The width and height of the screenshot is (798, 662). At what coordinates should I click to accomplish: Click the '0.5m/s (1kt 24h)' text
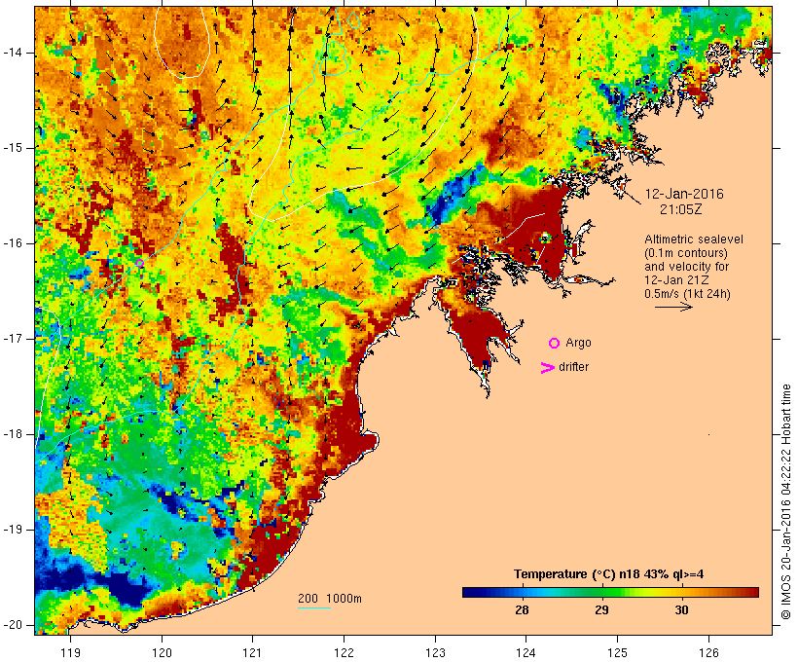[687, 294]
